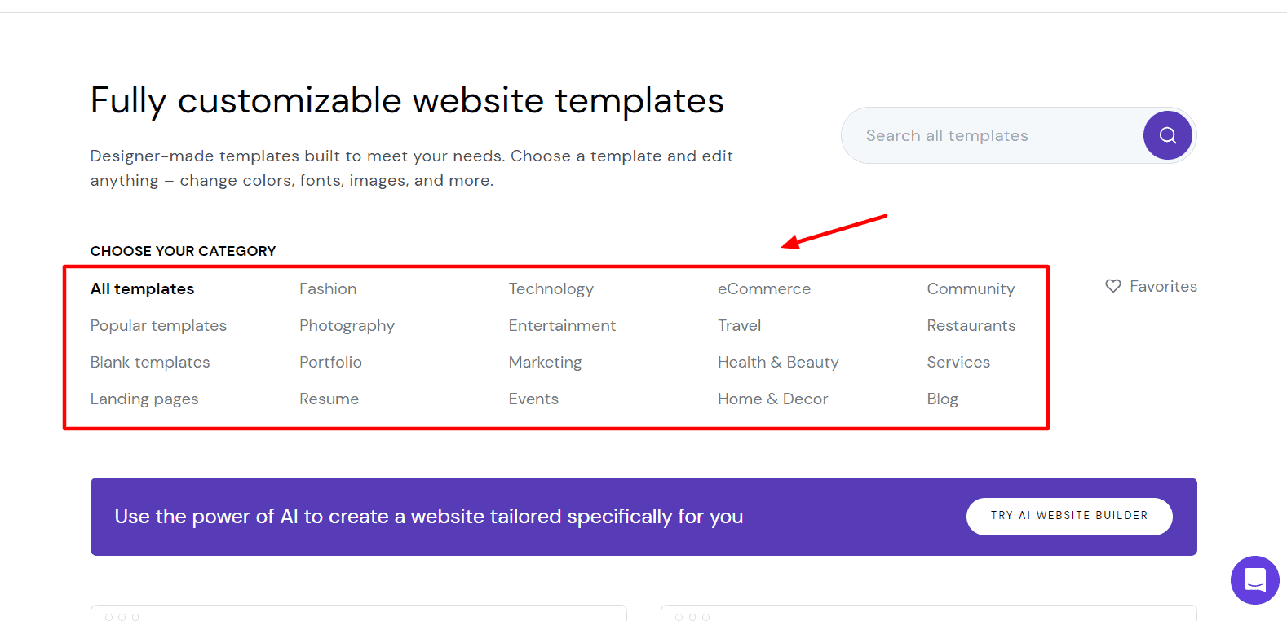Viewport: 1287px width, 621px height.
Task: Choose the eCommerce category
Action: pos(763,289)
